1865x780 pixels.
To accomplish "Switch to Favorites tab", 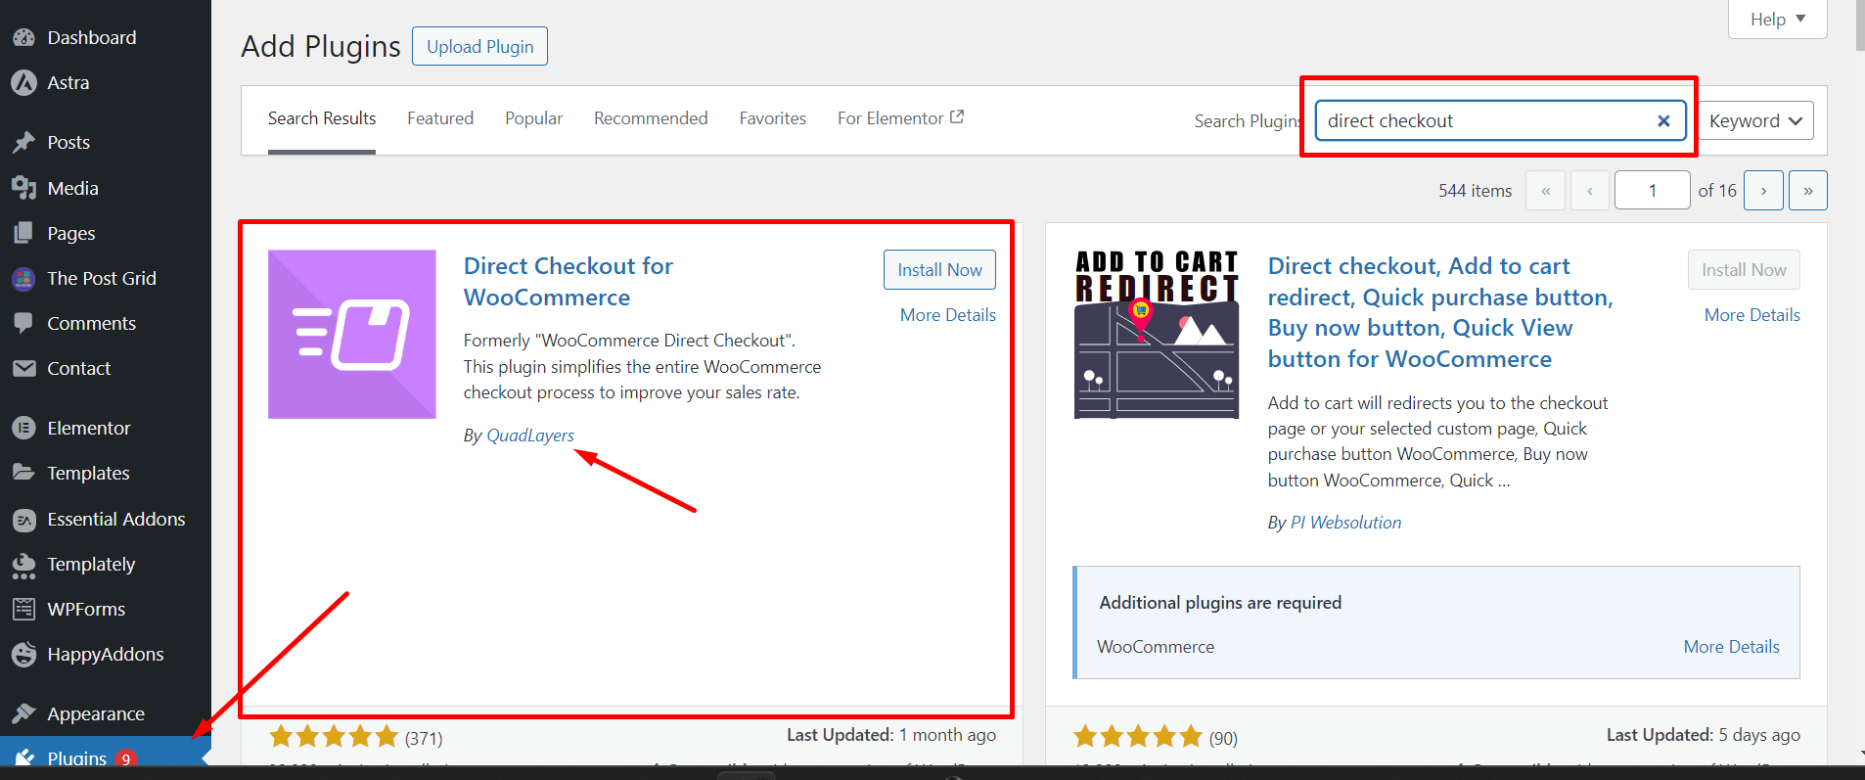I will coord(773,118).
